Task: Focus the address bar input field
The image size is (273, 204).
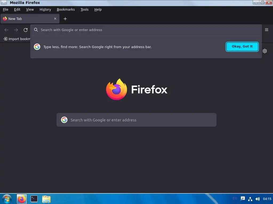Action: [x=146, y=30]
